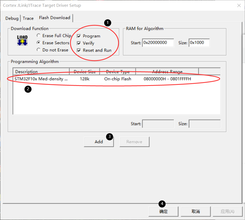Cancel with the 取消 button
The width and height of the screenshot is (245, 220).
tap(196, 211)
